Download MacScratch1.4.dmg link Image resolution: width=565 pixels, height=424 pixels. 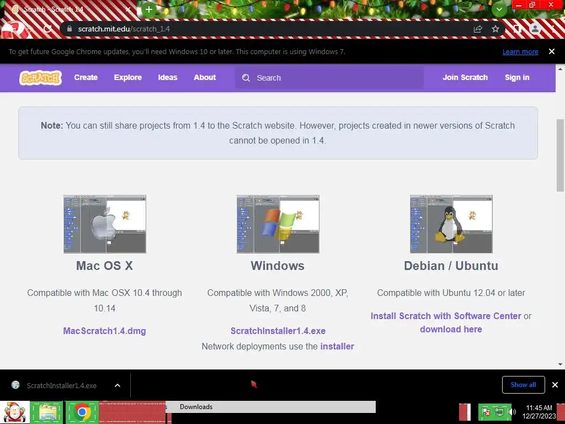[x=104, y=331]
